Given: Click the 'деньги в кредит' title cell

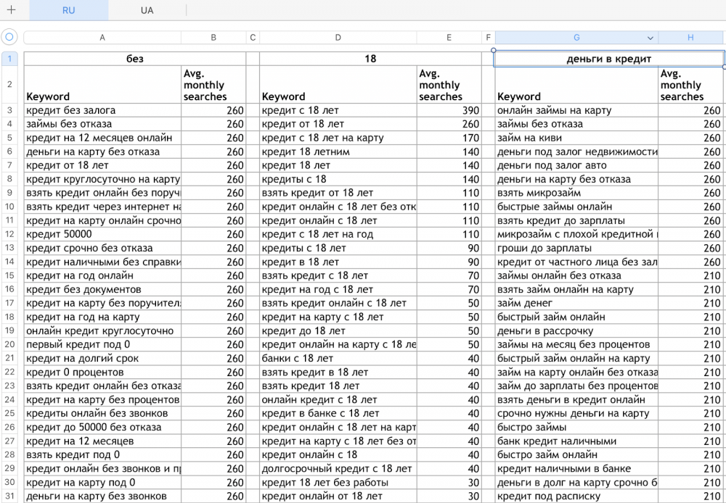Looking at the screenshot, I should [x=609, y=59].
